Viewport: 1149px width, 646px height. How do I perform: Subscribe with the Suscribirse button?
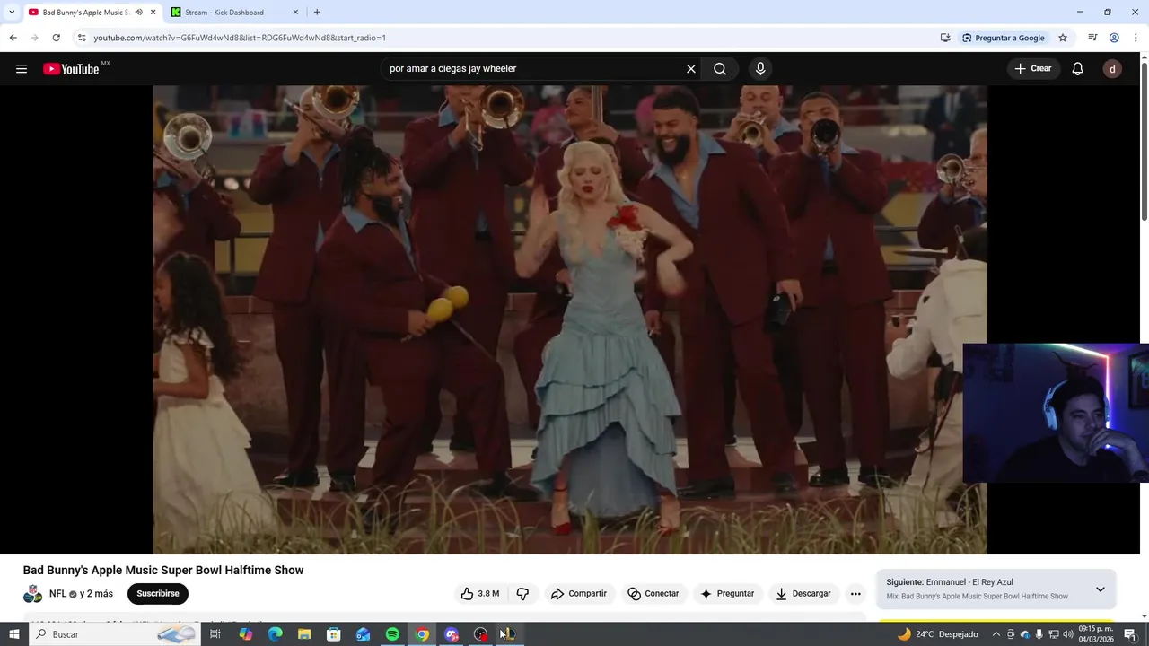pos(158,594)
